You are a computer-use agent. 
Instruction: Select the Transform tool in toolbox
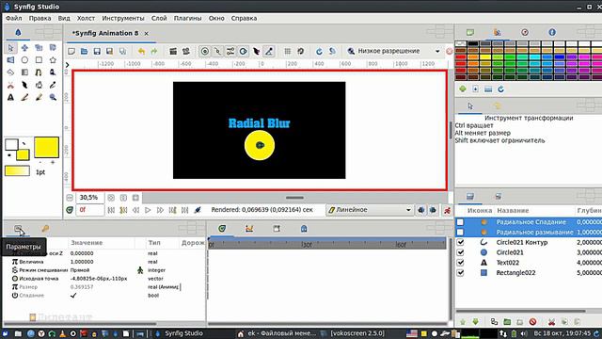tap(10, 48)
